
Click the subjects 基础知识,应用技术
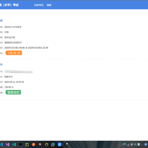tap(13, 43)
